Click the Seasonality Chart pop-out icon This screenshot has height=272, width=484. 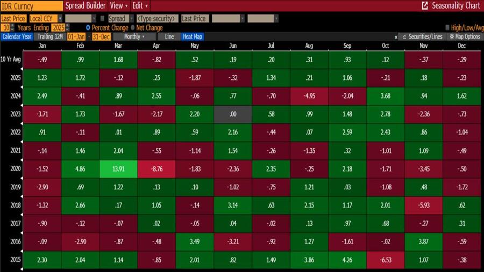(x=425, y=5)
